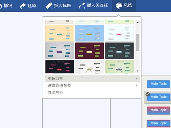
Task: Expand the 主题风格 submenu arrow
Action: [x=136, y=79]
